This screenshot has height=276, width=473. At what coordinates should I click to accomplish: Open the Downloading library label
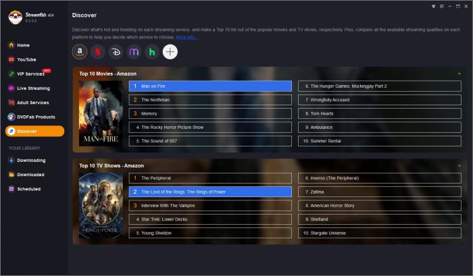point(31,161)
